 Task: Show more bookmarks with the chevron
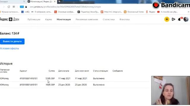coord(189,12)
